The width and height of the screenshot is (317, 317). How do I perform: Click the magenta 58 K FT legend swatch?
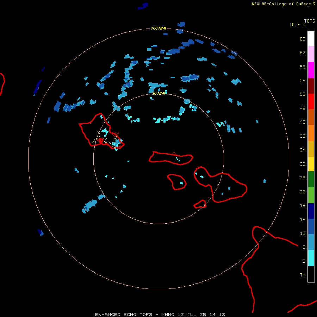click(x=311, y=70)
